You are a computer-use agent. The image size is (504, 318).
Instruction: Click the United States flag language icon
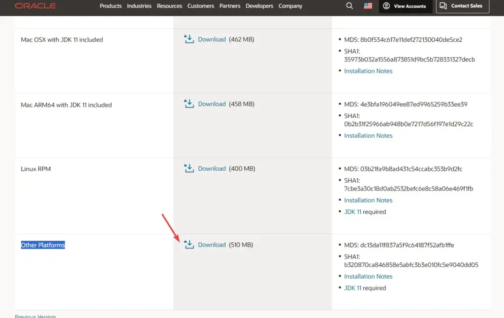click(368, 6)
